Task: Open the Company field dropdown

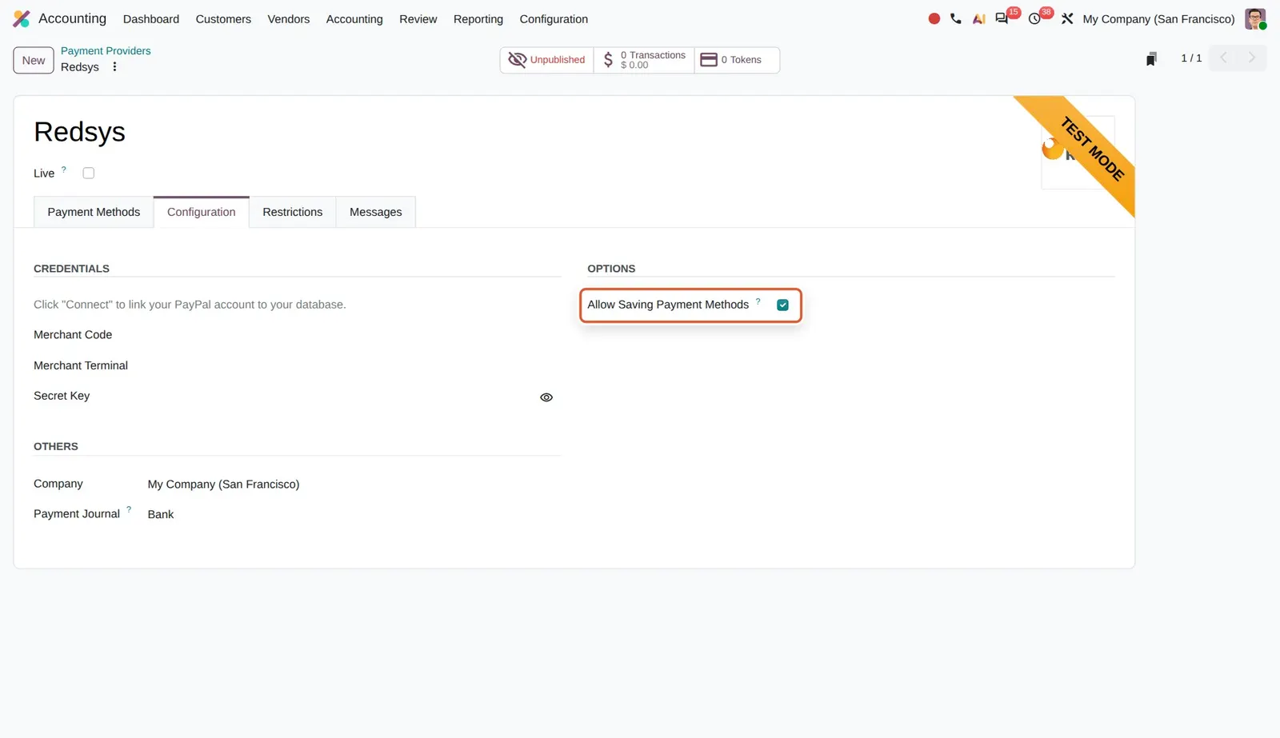Action: [x=354, y=485]
